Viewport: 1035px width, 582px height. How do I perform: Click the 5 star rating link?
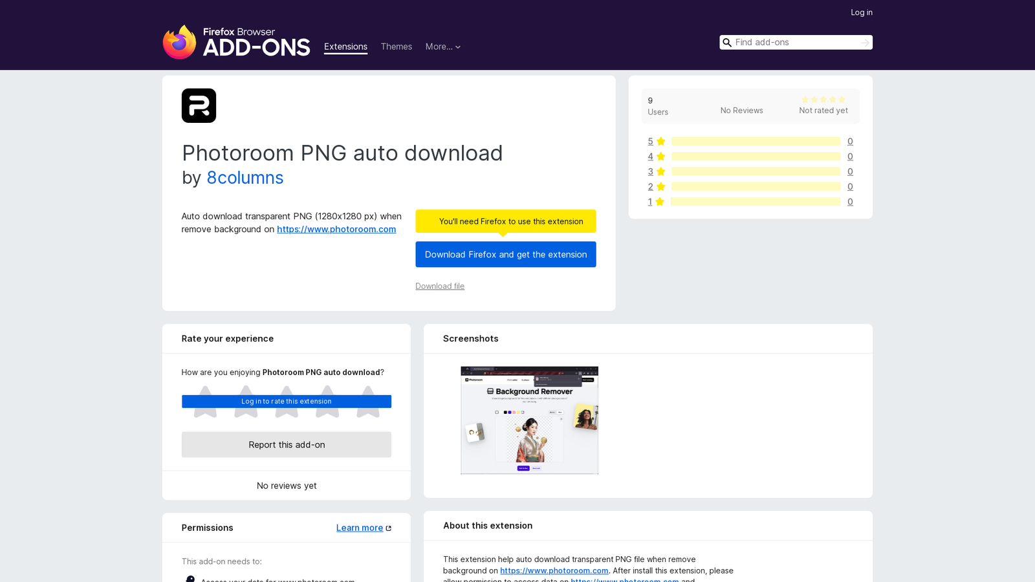[650, 142]
